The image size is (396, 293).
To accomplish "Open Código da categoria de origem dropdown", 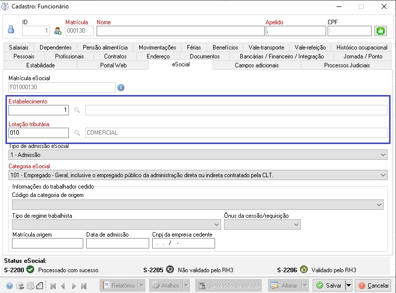I will (x=379, y=204).
